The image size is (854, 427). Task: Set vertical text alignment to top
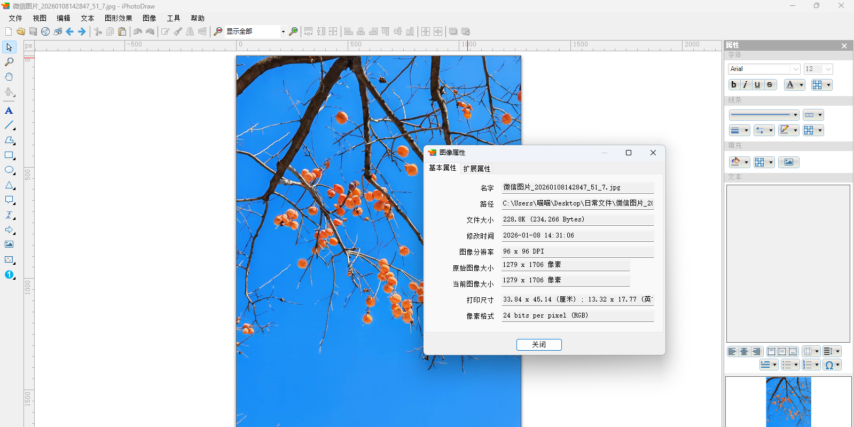pos(771,351)
